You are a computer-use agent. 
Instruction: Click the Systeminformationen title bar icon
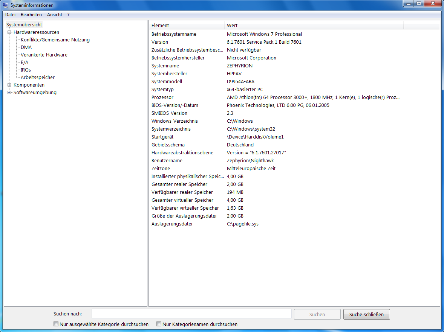(5, 5)
